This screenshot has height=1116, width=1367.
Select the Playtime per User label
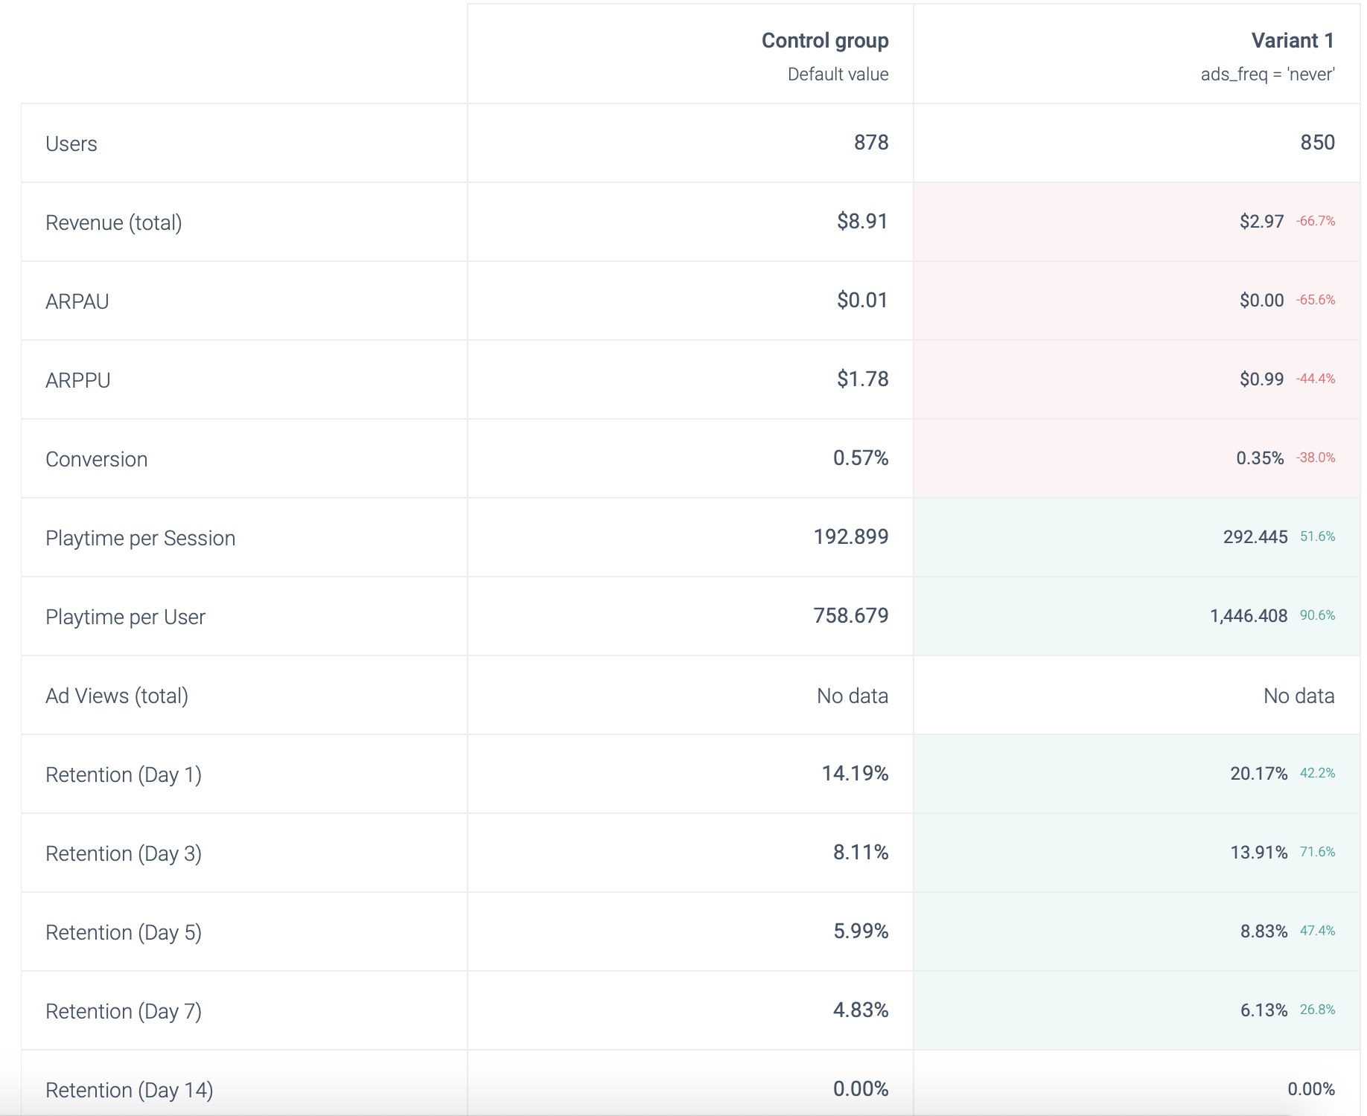[x=125, y=617]
